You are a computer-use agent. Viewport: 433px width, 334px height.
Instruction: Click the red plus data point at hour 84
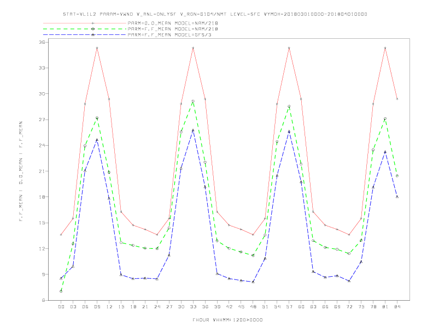click(397, 99)
